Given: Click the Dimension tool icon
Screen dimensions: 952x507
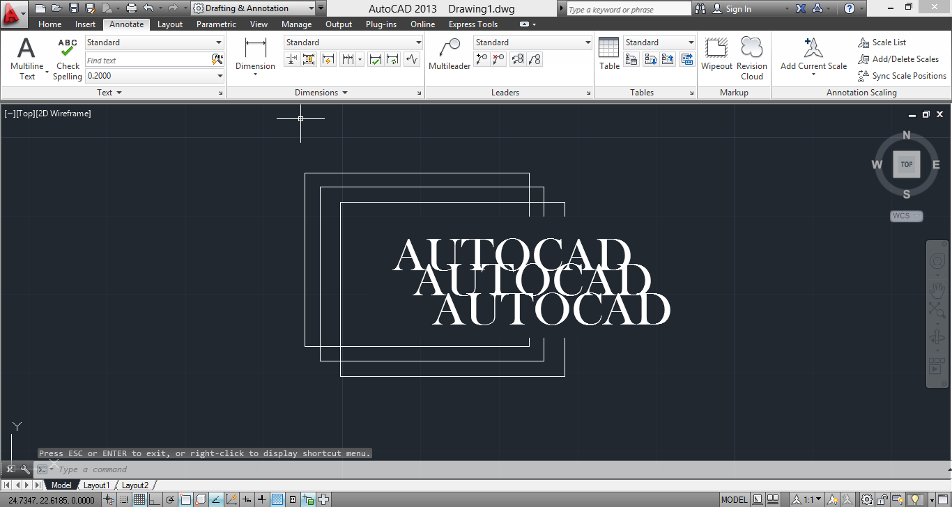Looking at the screenshot, I should [255, 47].
